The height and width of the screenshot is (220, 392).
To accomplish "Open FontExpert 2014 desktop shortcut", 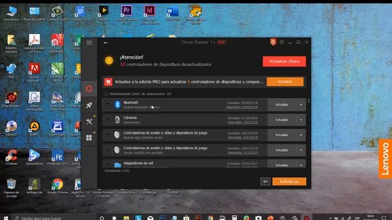I will [x=57, y=158].
